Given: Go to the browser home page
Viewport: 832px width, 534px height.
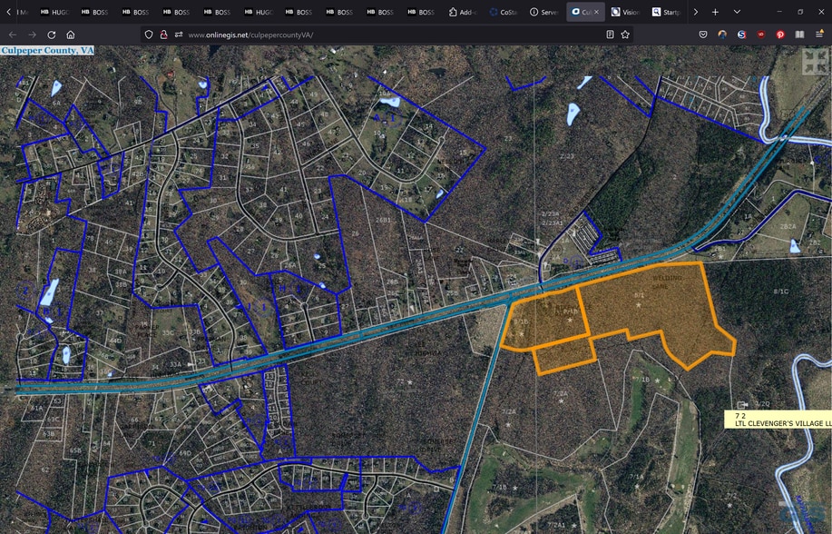Looking at the screenshot, I should tap(71, 35).
